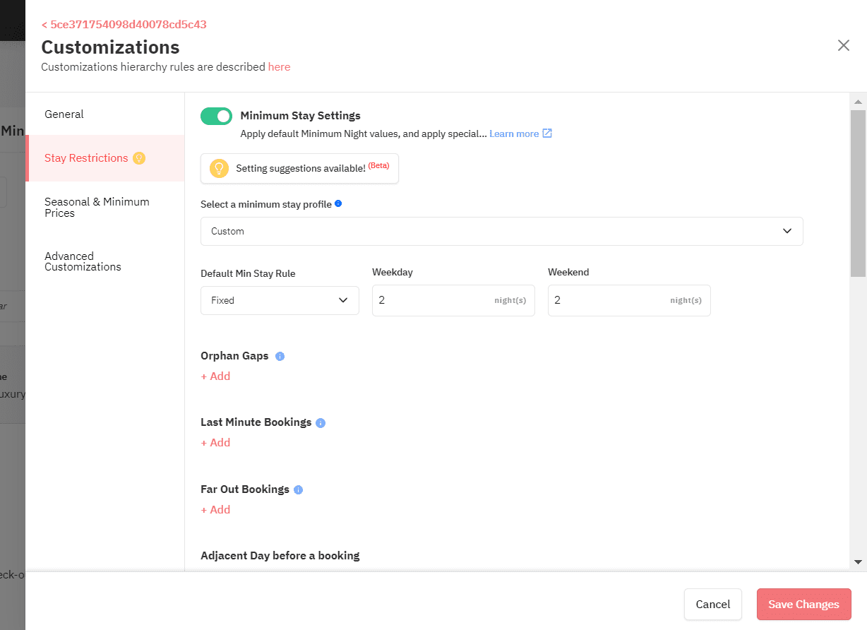Add an Orphan Gaps rule

point(215,376)
